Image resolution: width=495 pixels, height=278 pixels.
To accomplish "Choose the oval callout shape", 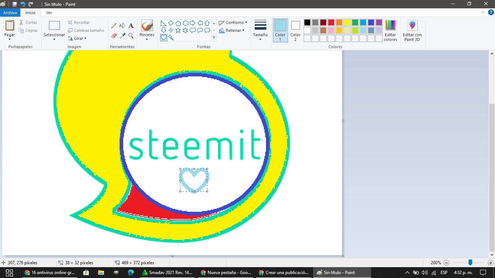I will 200,30.
